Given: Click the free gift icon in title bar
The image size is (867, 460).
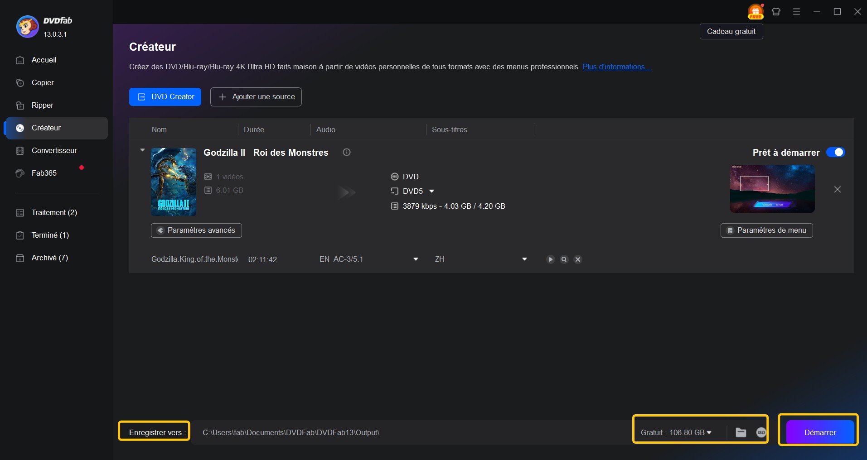Looking at the screenshot, I should click(755, 12).
